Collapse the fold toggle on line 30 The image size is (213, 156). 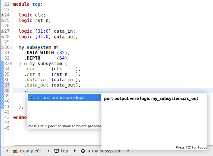pyautogui.click(x=11, y=47)
